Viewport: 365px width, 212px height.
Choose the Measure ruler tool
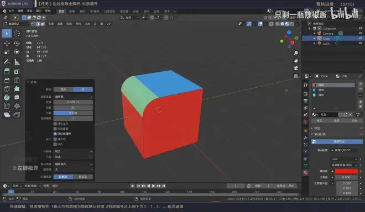tap(17, 62)
